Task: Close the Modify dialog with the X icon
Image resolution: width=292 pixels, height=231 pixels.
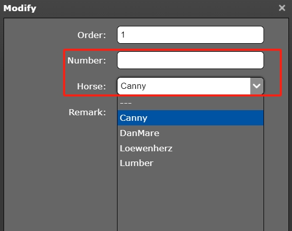Action: (x=282, y=8)
